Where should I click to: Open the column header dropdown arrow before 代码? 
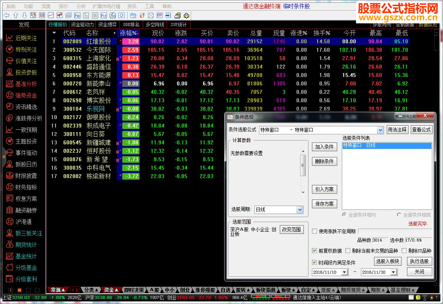[54, 33]
